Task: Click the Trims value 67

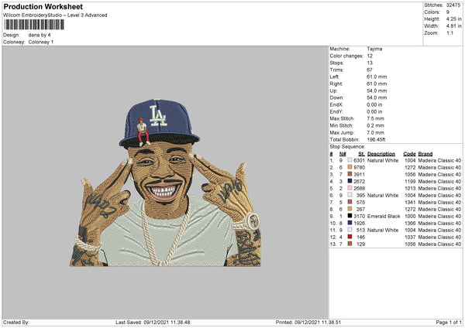Action: click(370, 70)
